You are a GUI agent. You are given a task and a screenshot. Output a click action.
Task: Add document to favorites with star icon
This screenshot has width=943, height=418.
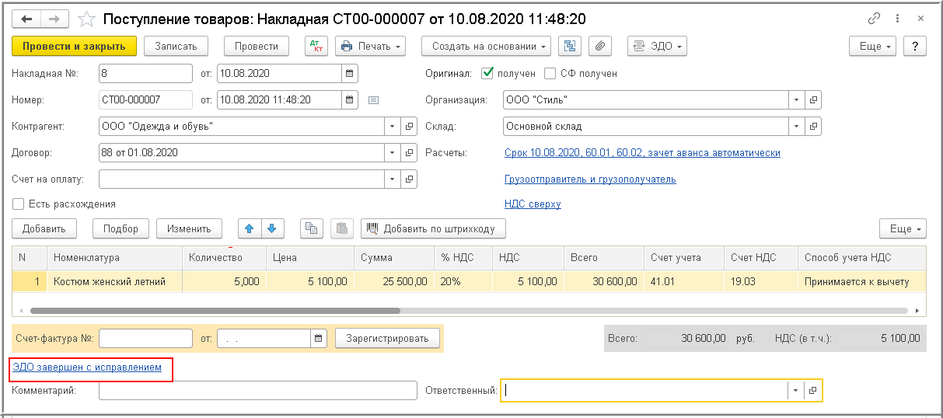[88, 19]
